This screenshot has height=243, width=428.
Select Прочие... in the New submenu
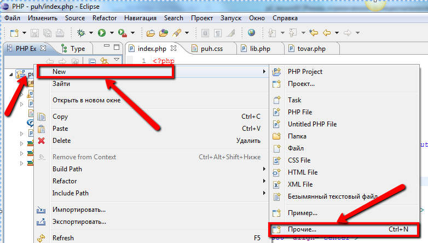coord(344,229)
